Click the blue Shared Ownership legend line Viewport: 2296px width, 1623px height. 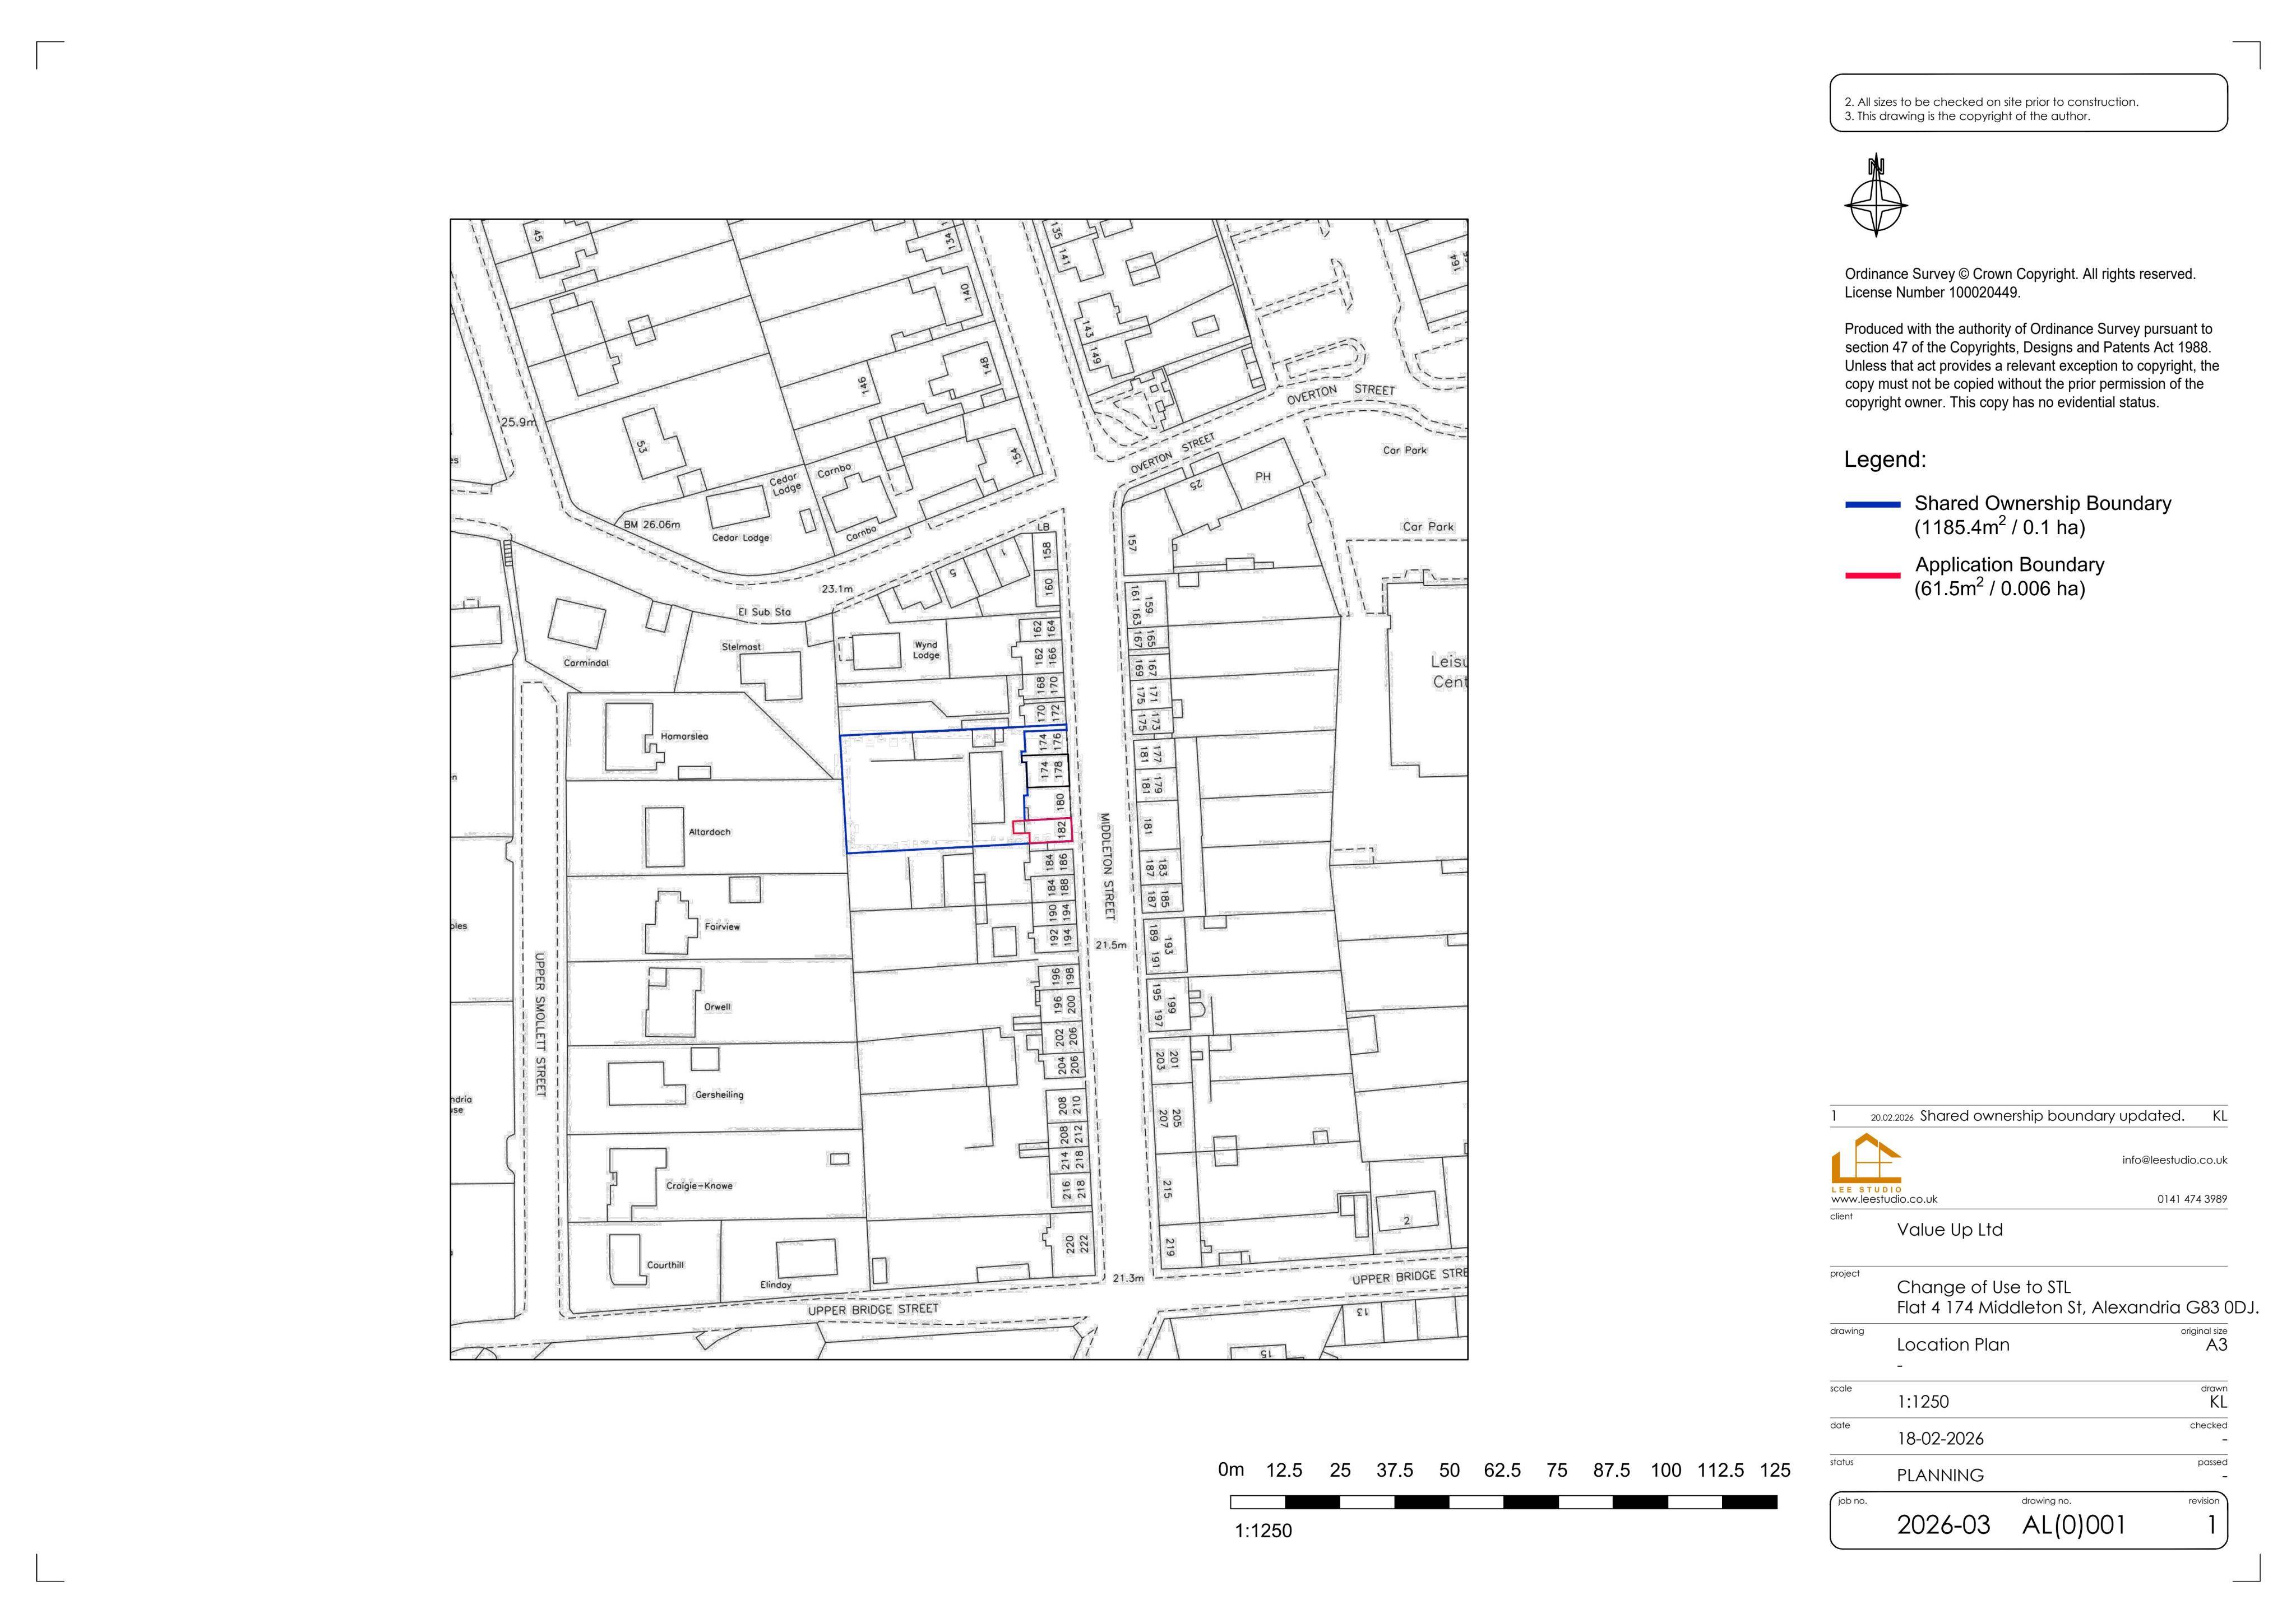pyautogui.click(x=1872, y=505)
